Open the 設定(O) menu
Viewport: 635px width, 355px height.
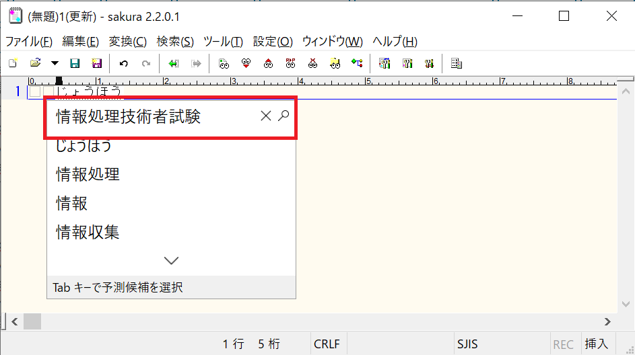click(273, 41)
